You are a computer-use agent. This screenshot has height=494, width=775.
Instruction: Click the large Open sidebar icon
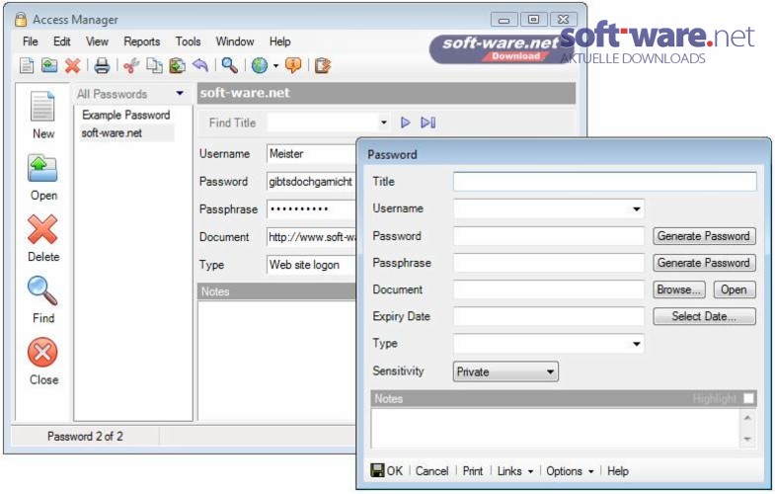(x=43, y=169)
